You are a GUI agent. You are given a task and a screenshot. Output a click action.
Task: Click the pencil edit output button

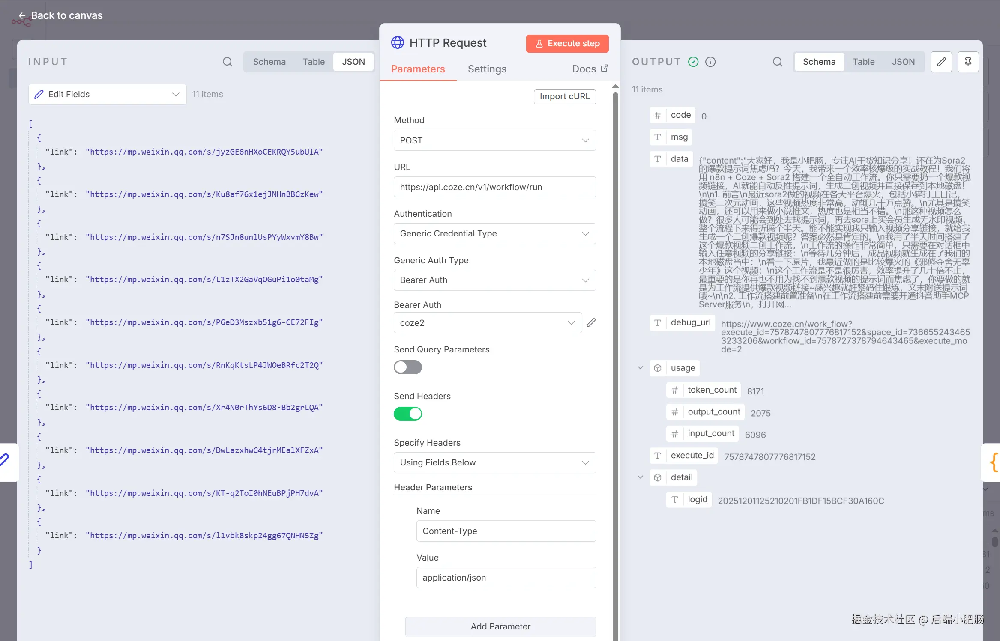coord(941,62)
